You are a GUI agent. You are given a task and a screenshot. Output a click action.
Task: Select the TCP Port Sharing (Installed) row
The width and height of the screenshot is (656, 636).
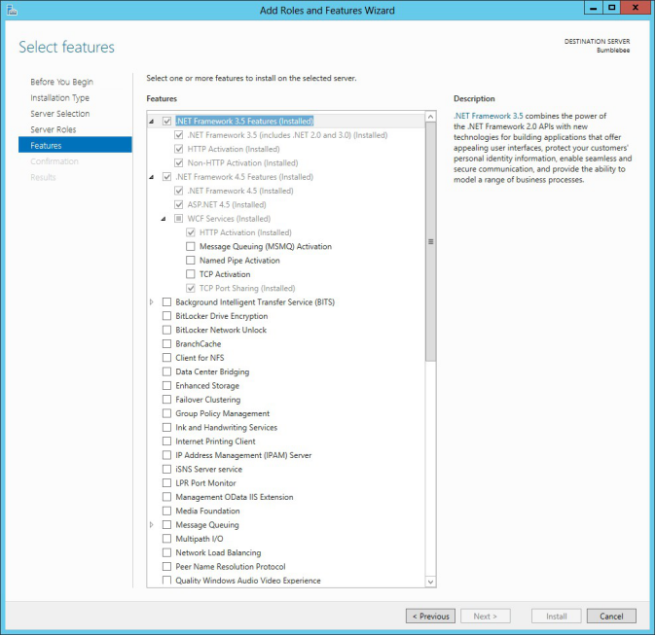tap(247, 288)
